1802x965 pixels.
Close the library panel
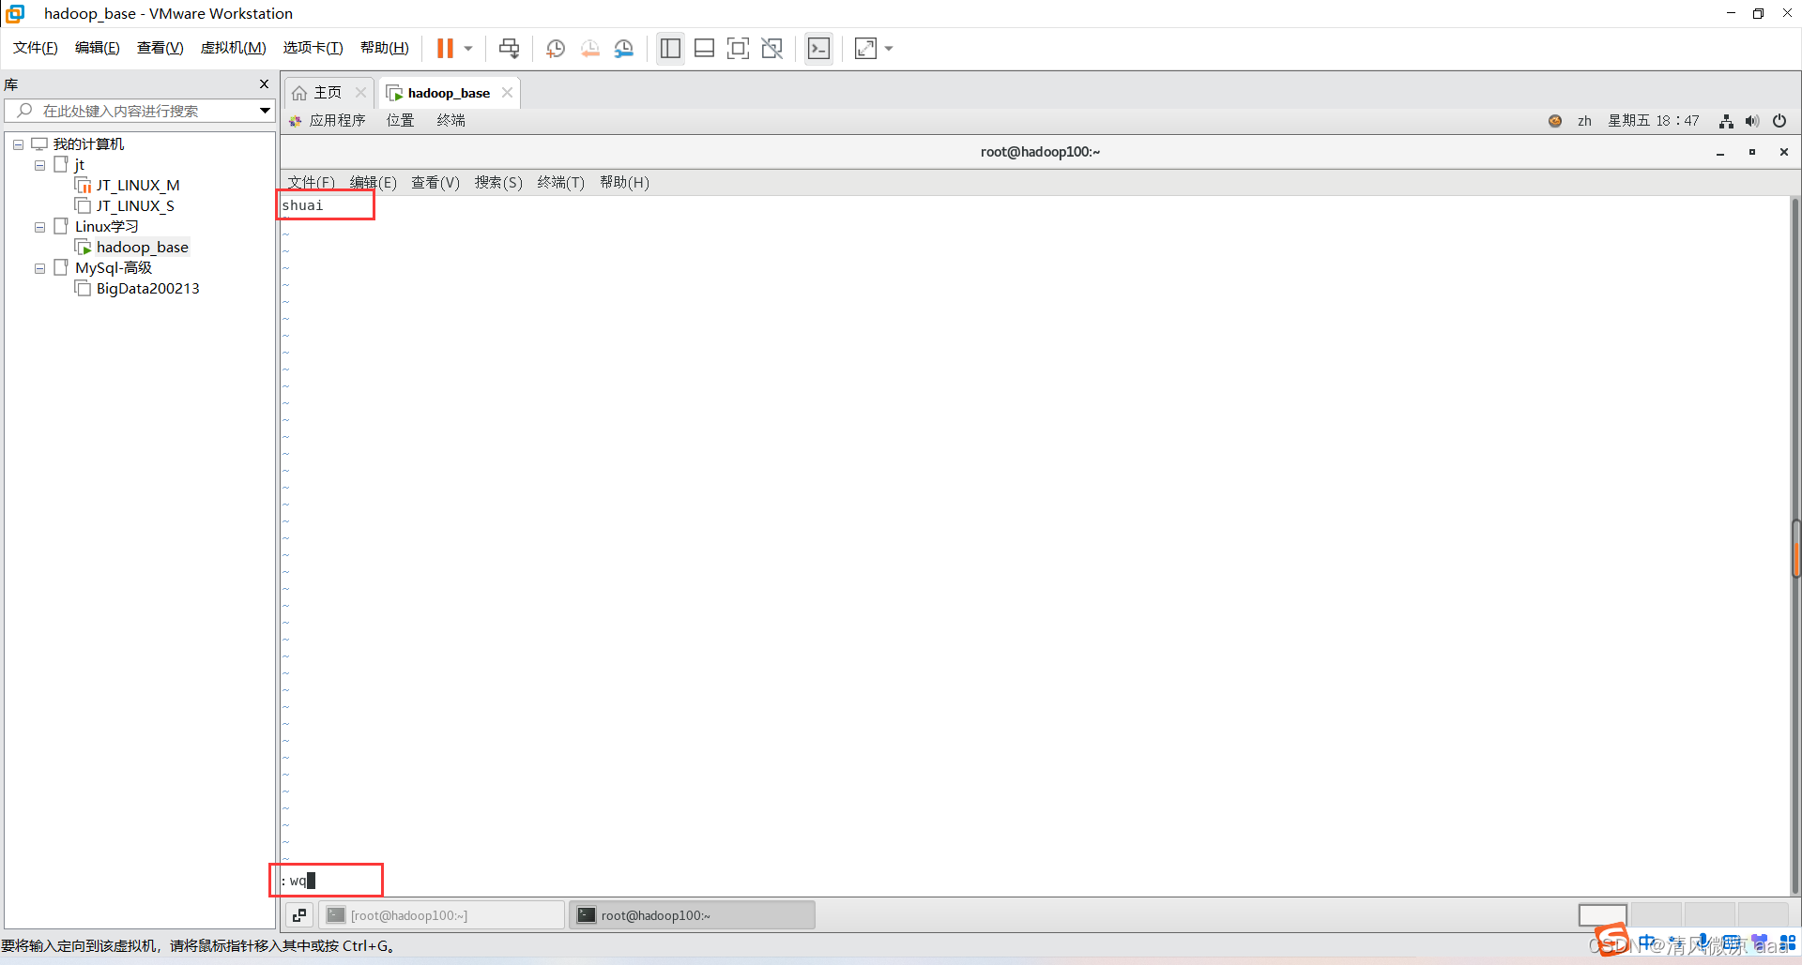point(264,84)
